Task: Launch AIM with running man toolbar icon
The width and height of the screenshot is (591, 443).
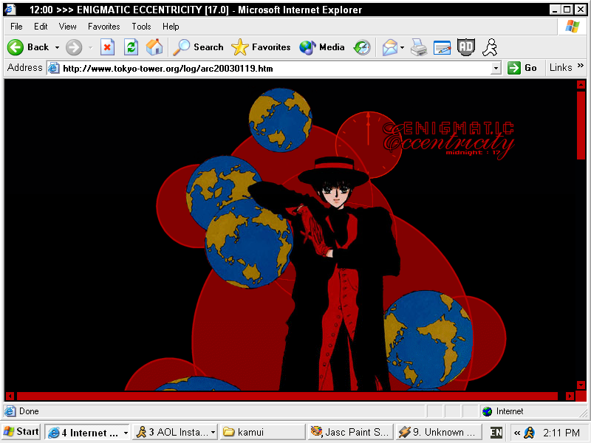Action: (x=490, y=47)
